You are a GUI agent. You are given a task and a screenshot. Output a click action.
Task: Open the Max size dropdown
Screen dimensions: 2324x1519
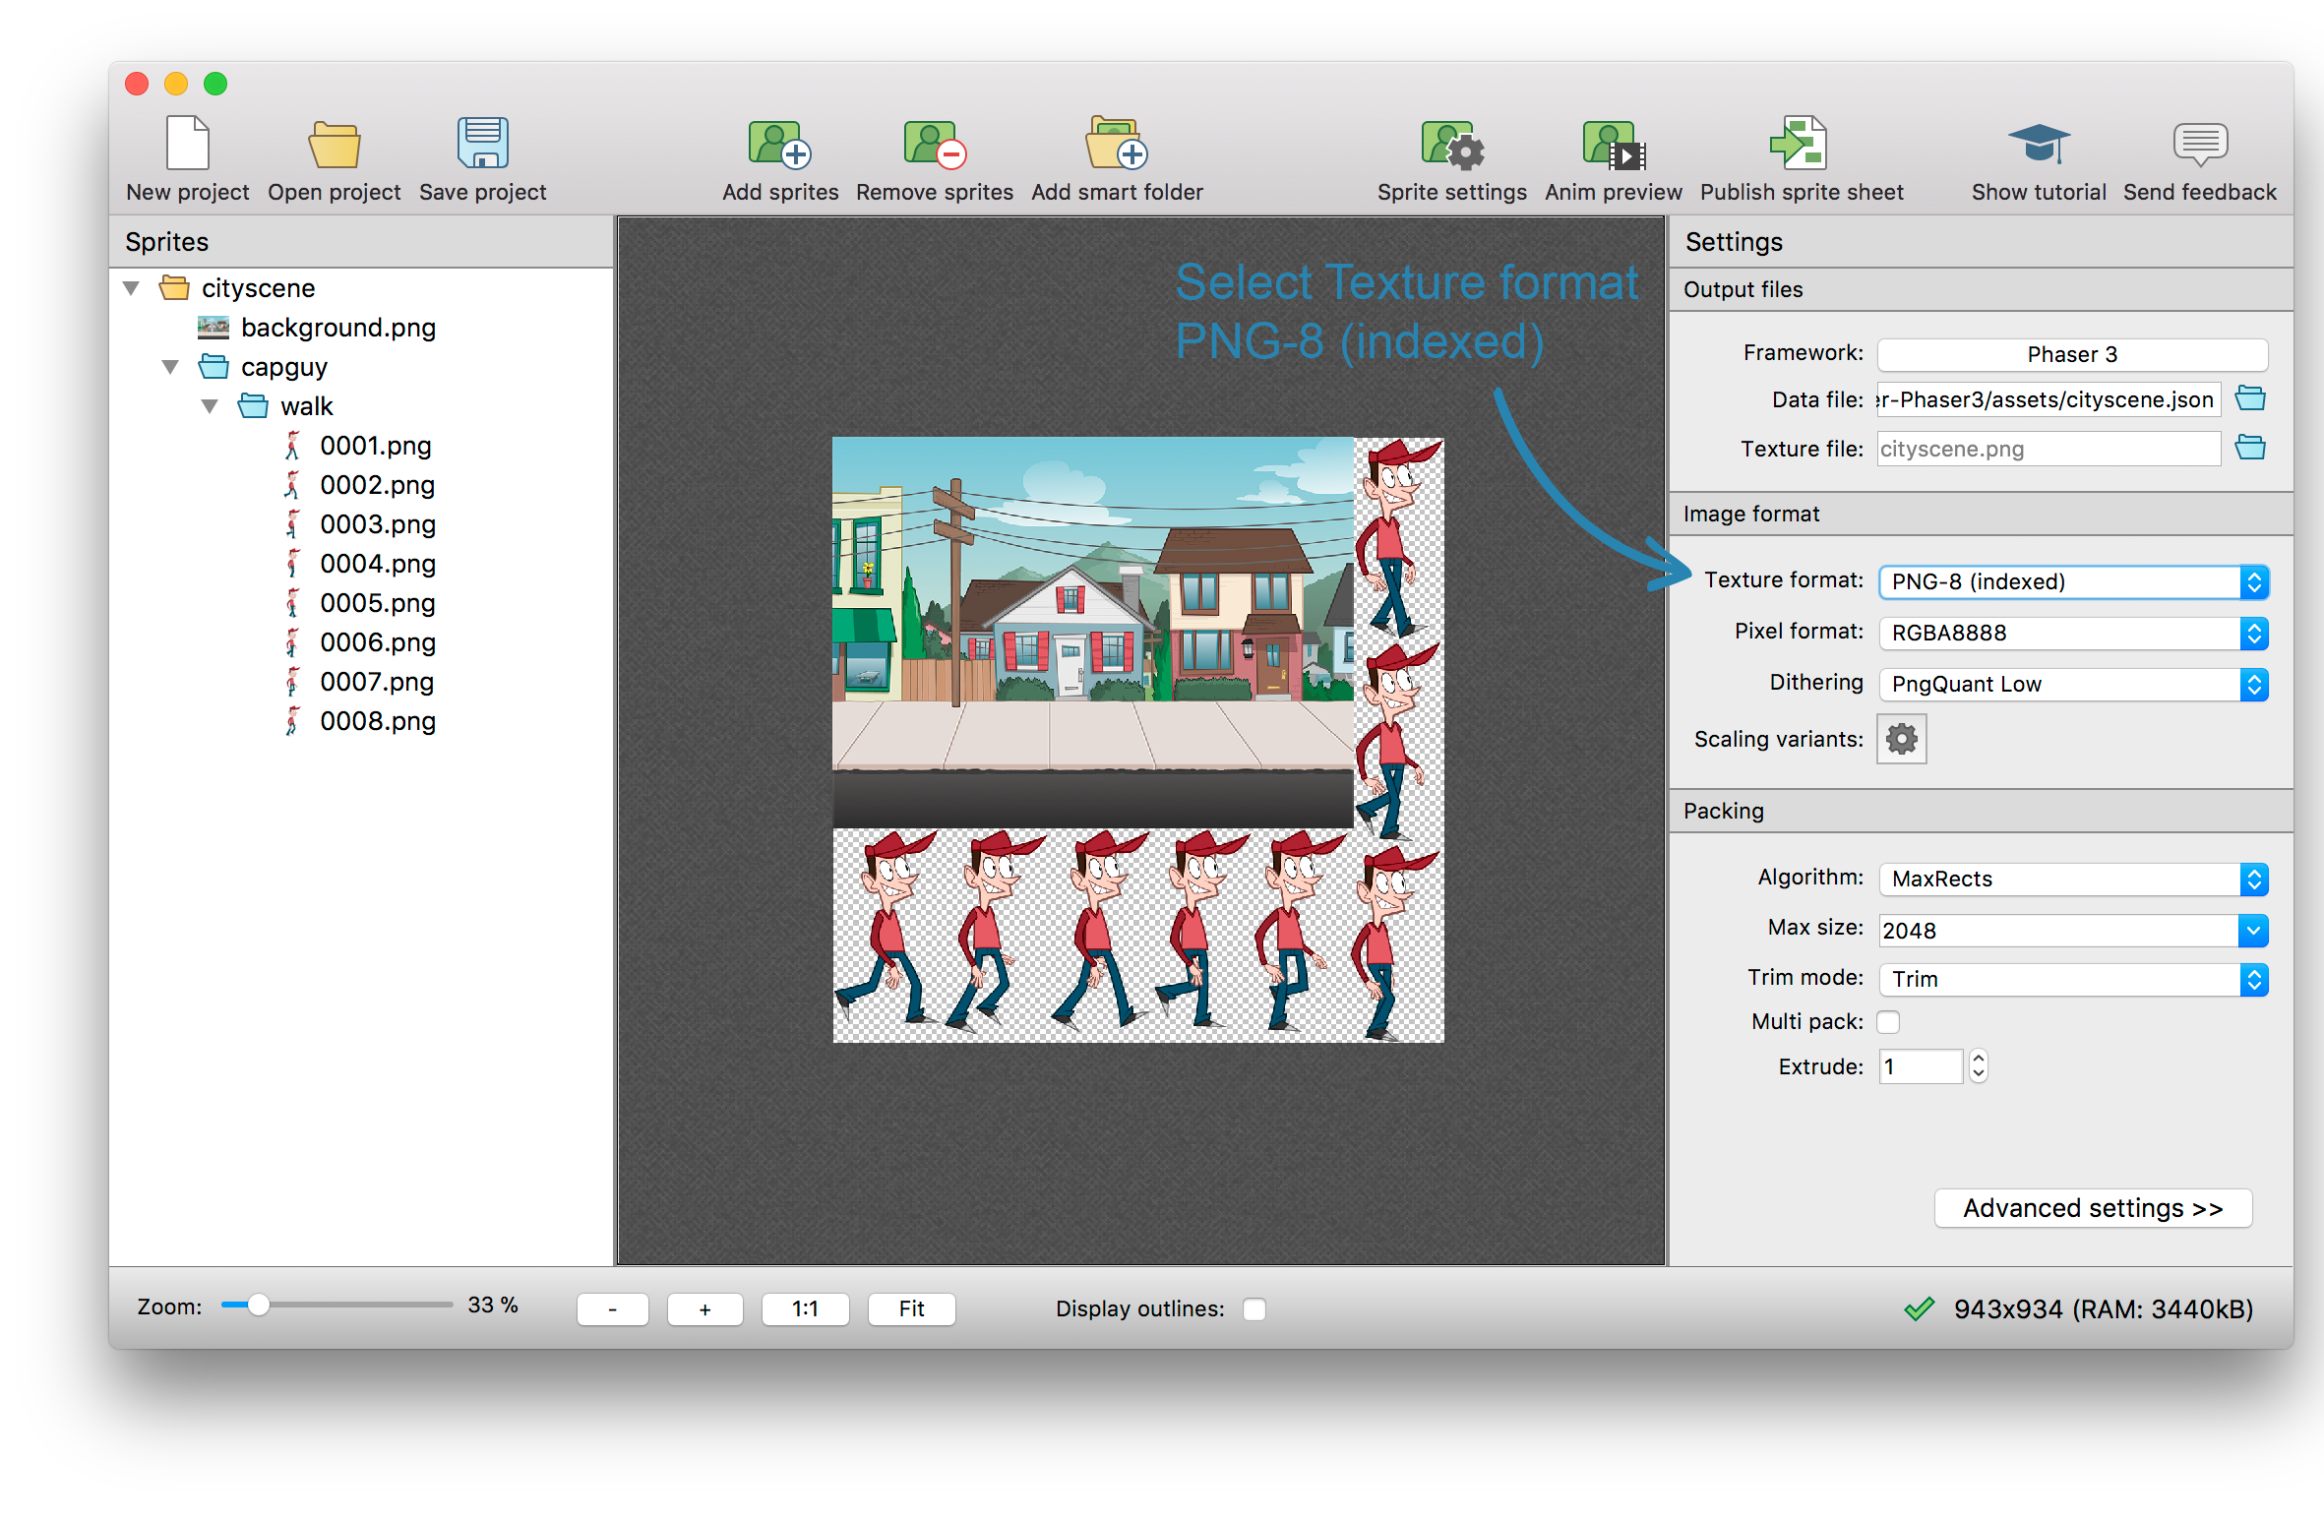(2071, 930)
